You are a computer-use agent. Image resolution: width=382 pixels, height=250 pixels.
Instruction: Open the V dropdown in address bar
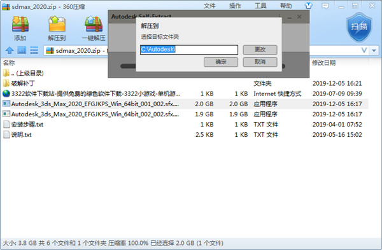click(x=364, y=50)
